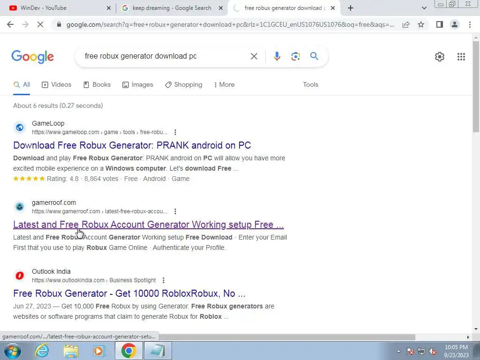Switch to Images results
This screenshot has width=480, height=360.
[x=138, y=85]
